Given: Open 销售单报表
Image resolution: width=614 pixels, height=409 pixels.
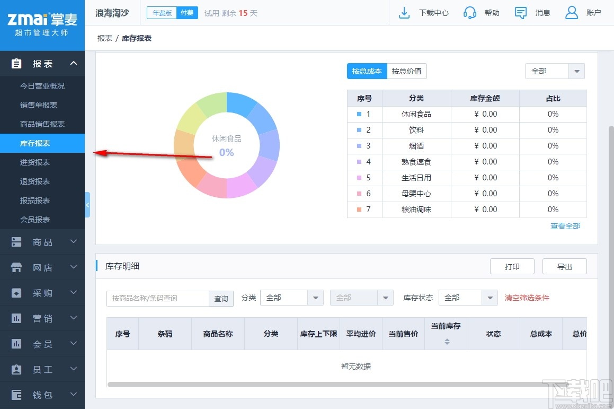Looking at the screenshot, I should tap(42, 105).
